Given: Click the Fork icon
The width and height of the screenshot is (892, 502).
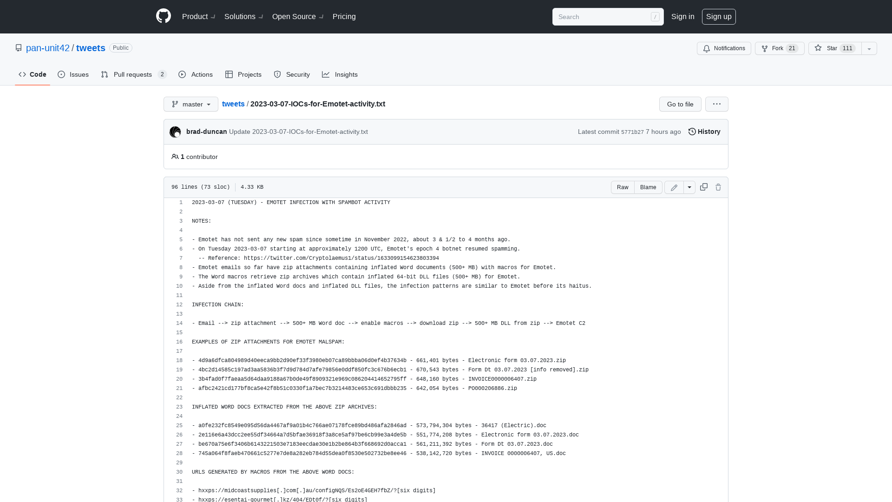Looking at the screenshot, I should click(x=765, y=48).
